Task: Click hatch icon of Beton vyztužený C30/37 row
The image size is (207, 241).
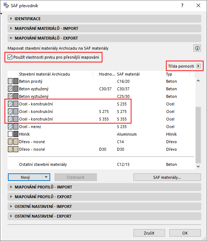Action: (x=10, y=89)
